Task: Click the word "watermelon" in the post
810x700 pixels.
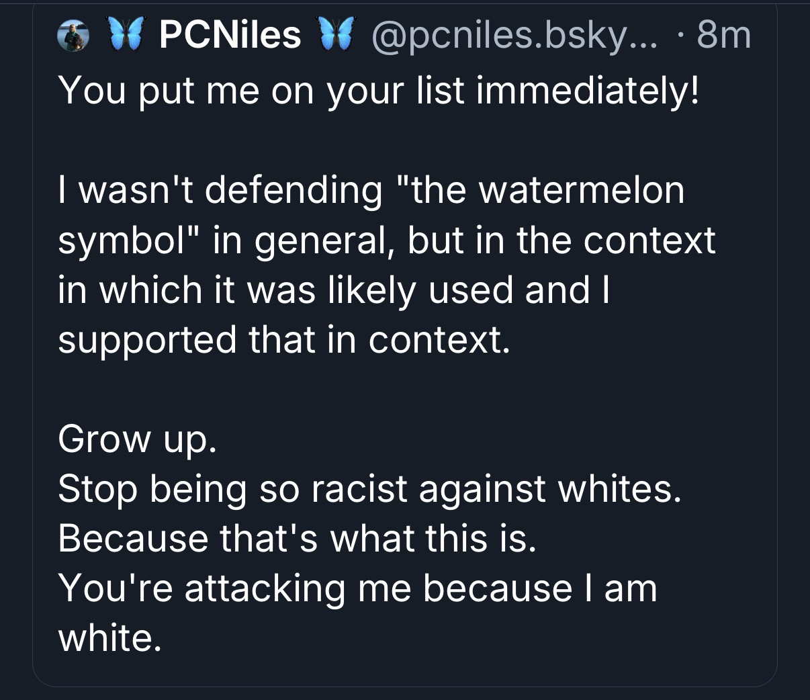Action: pos(581,189)
